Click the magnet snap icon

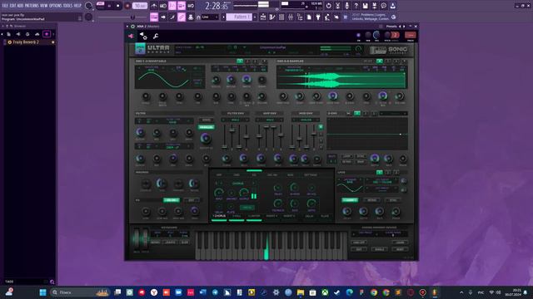tap(198, 17)
